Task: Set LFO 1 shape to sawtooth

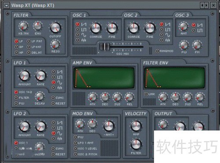Action: click(54, 72)
